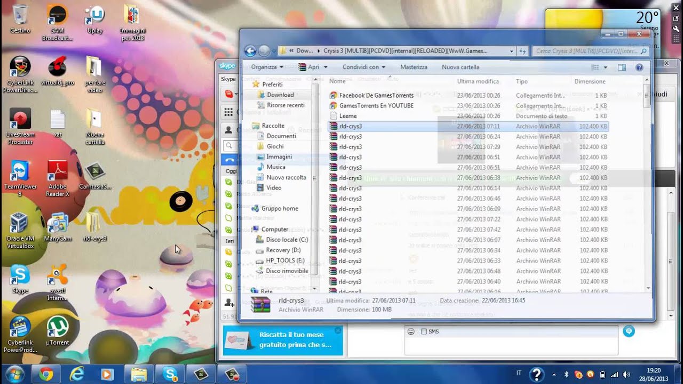Select the TeamViewer 8 desktop shortcut
The height and width of the screenshot is (384, 683).
[x=20, y=179]
